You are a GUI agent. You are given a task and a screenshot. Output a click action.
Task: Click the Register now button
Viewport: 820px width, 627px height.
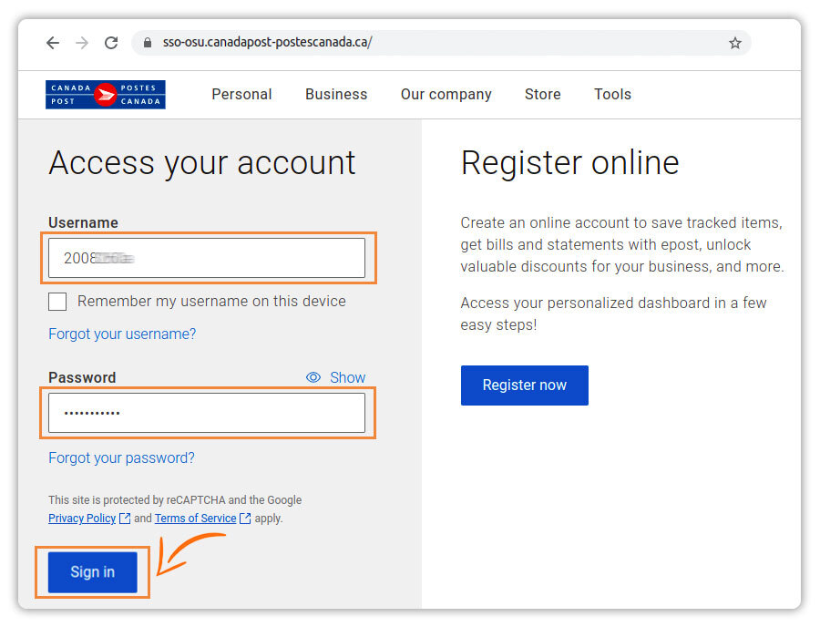tap(524, 385)
